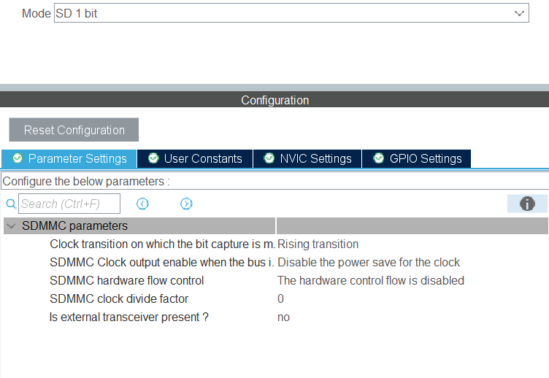Screen dimensions: 549x378
Task: Click the info icon button
Action: click(x=527, y=204)
